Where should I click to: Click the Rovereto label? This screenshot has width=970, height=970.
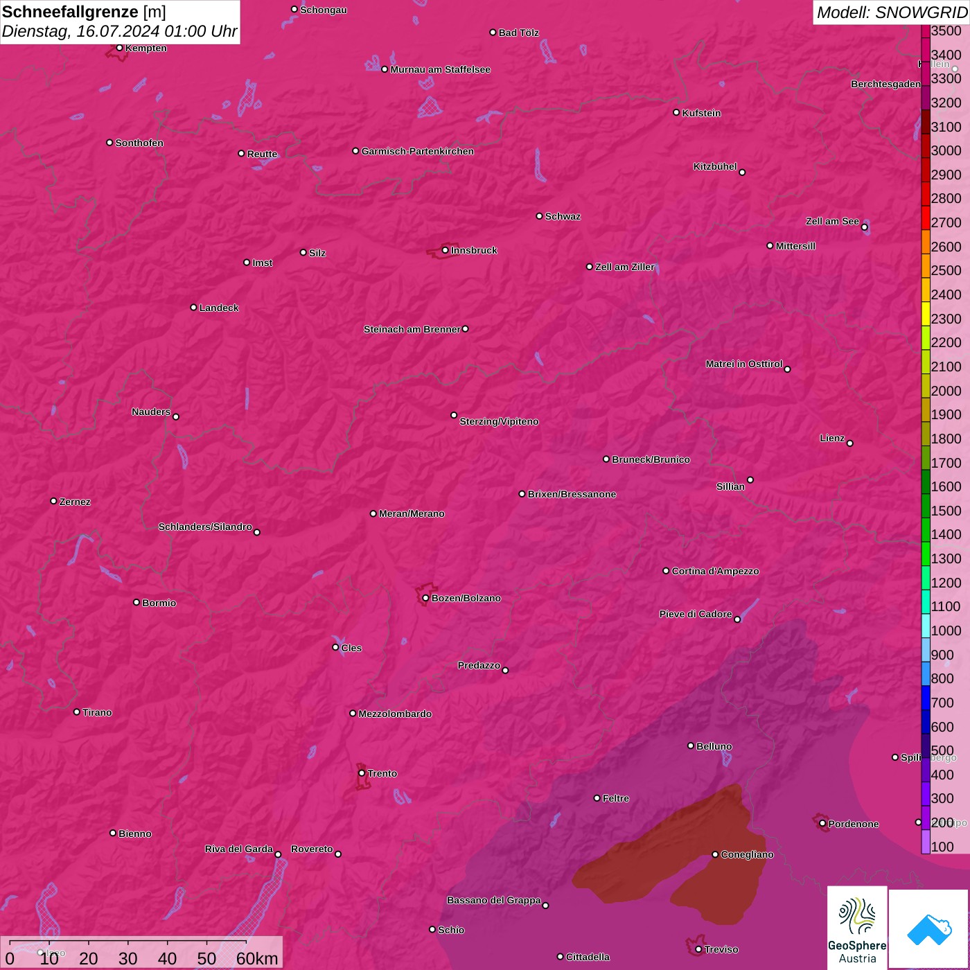[312, 849]
